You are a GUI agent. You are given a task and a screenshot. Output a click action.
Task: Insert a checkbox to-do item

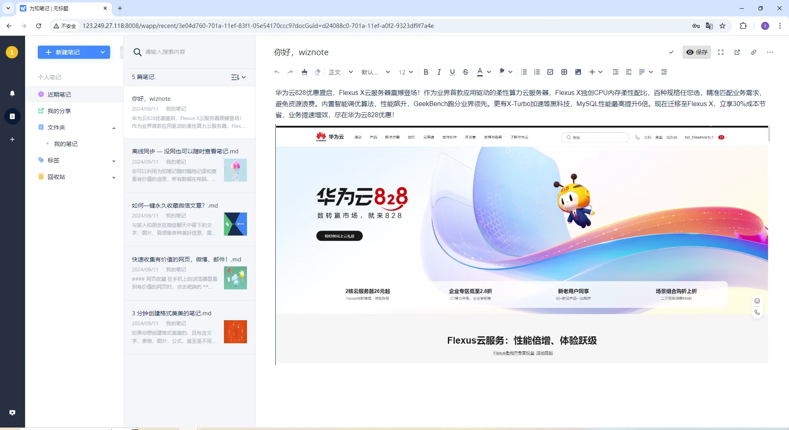pyautogui.click(x=550, y=72)
